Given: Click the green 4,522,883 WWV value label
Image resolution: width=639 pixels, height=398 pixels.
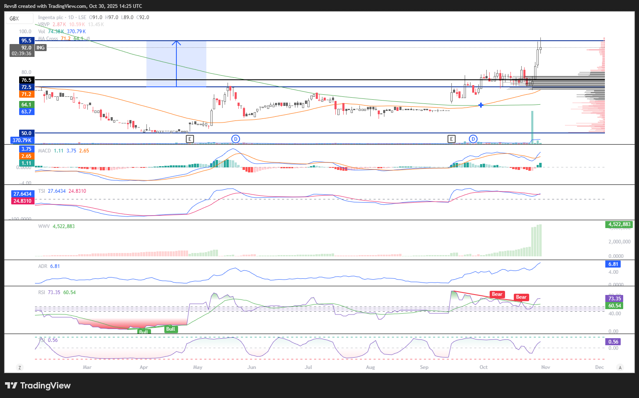Looking at the screenshot, I should [x=619, y=224].
